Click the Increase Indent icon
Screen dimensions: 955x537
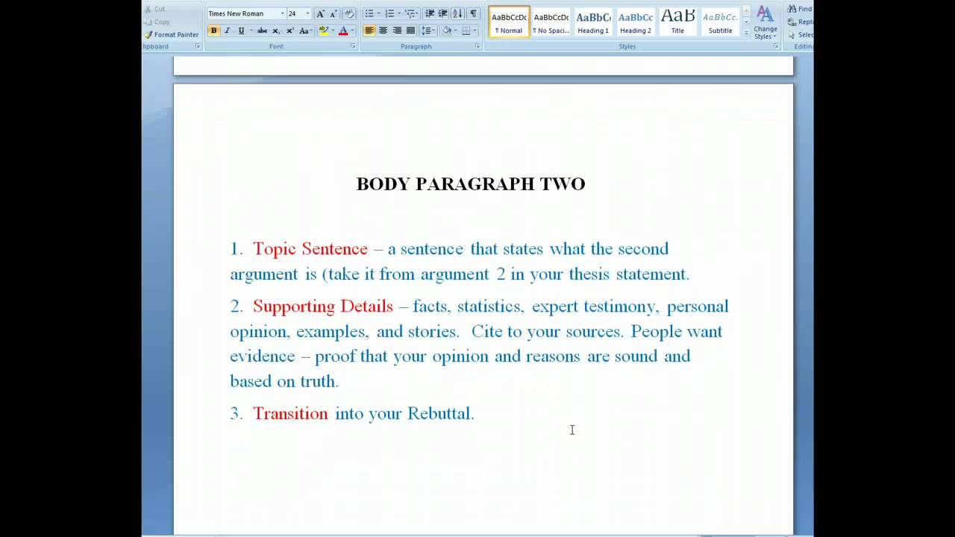[442, 13]
